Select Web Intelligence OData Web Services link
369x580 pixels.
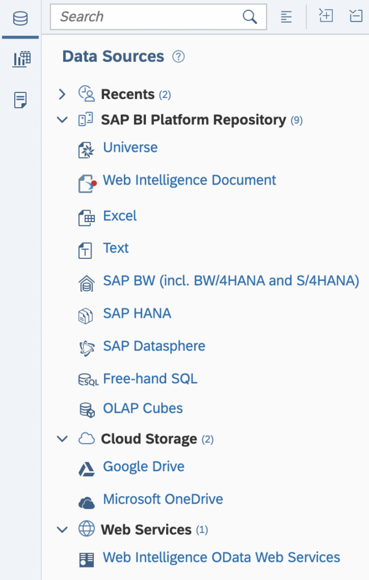(222, 557)
